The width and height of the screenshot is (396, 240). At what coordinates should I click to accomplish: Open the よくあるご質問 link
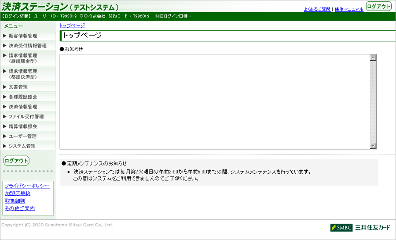pyautogui.click(x=317, y=9)
